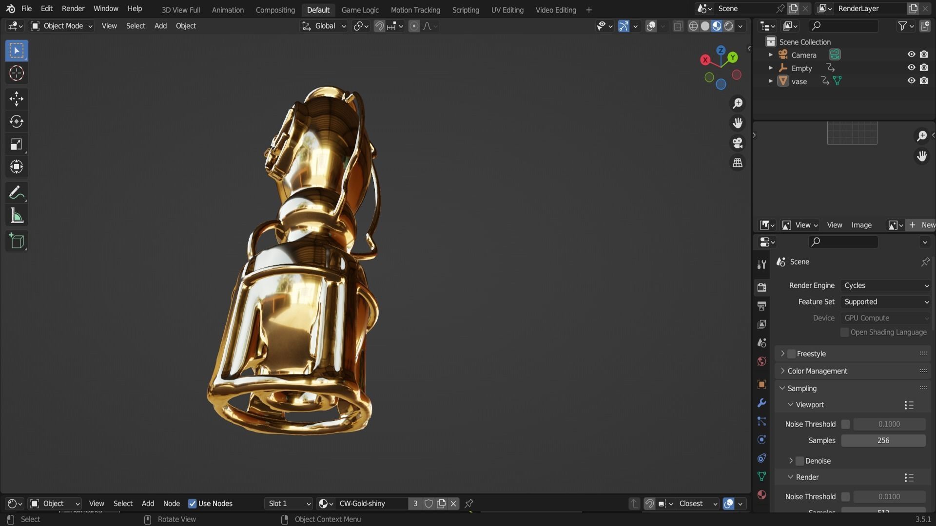Image resolution: width=936 pixels, height=526 pixels.
Task: Switch to solid viewport shading
Action: (x=705, y=26)
